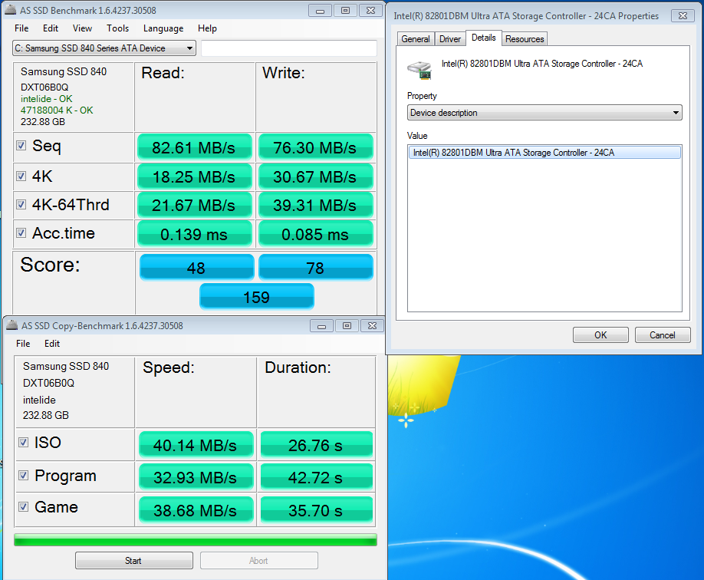Click the AS SSD Benchmark title bar icon
Viewport: 704px width, 580px height.
coord(10,11)
